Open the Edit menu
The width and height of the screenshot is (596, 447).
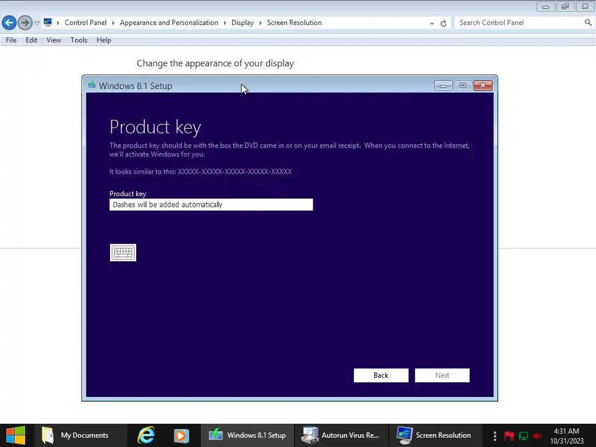pos(31,40)
